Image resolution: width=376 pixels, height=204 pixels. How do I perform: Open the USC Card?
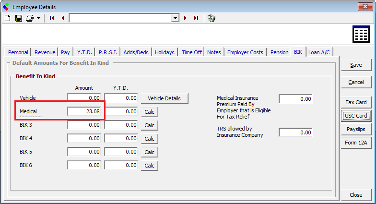(x=356, y=116)
